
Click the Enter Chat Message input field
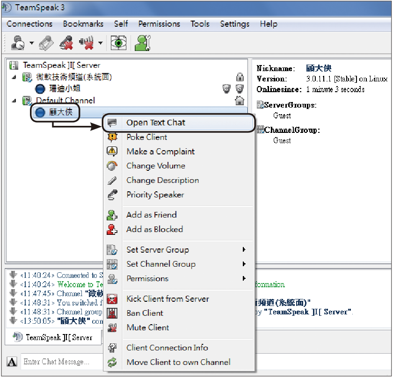point(62,362)
